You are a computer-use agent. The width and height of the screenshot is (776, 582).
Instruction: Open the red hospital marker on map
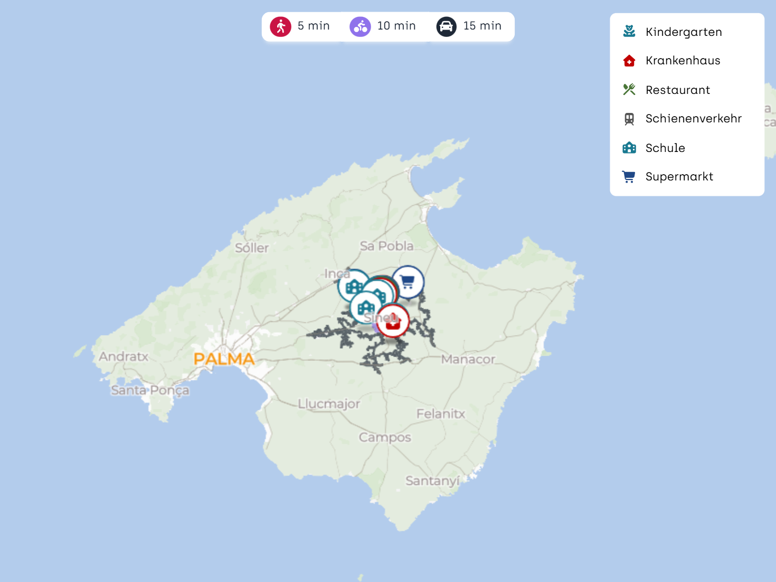tap(394, 322)
